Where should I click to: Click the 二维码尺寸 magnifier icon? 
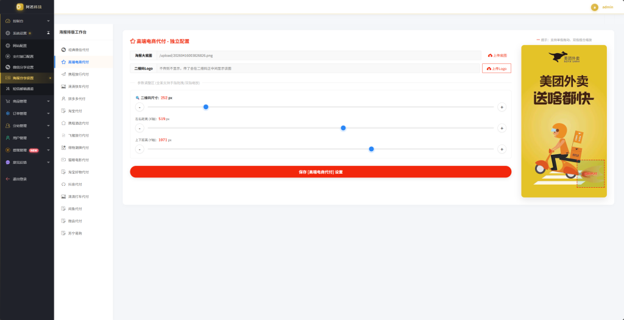click(137, 98)
